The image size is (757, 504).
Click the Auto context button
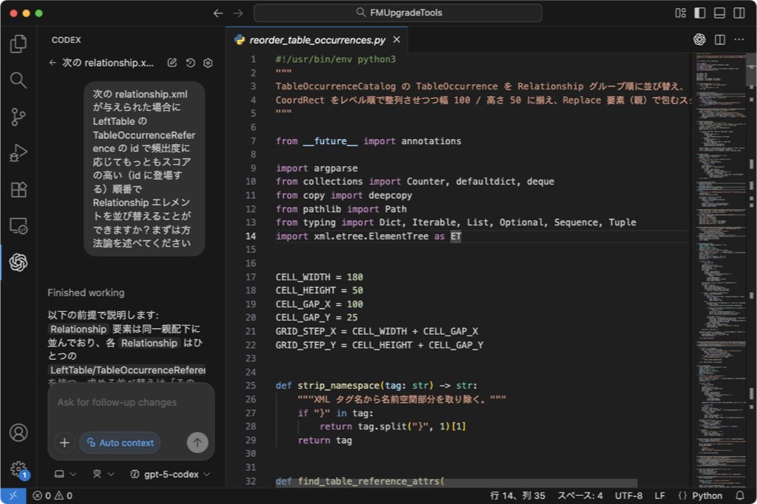pos(120,443)
